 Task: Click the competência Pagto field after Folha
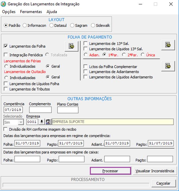(x=71, y=143)
